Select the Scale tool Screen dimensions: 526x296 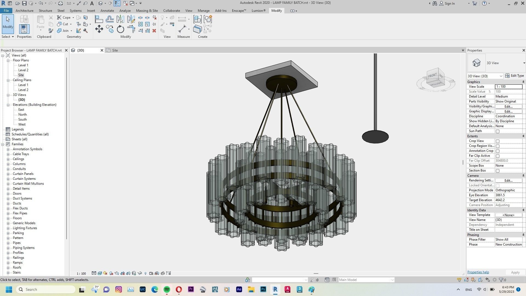tap(147, 24)
